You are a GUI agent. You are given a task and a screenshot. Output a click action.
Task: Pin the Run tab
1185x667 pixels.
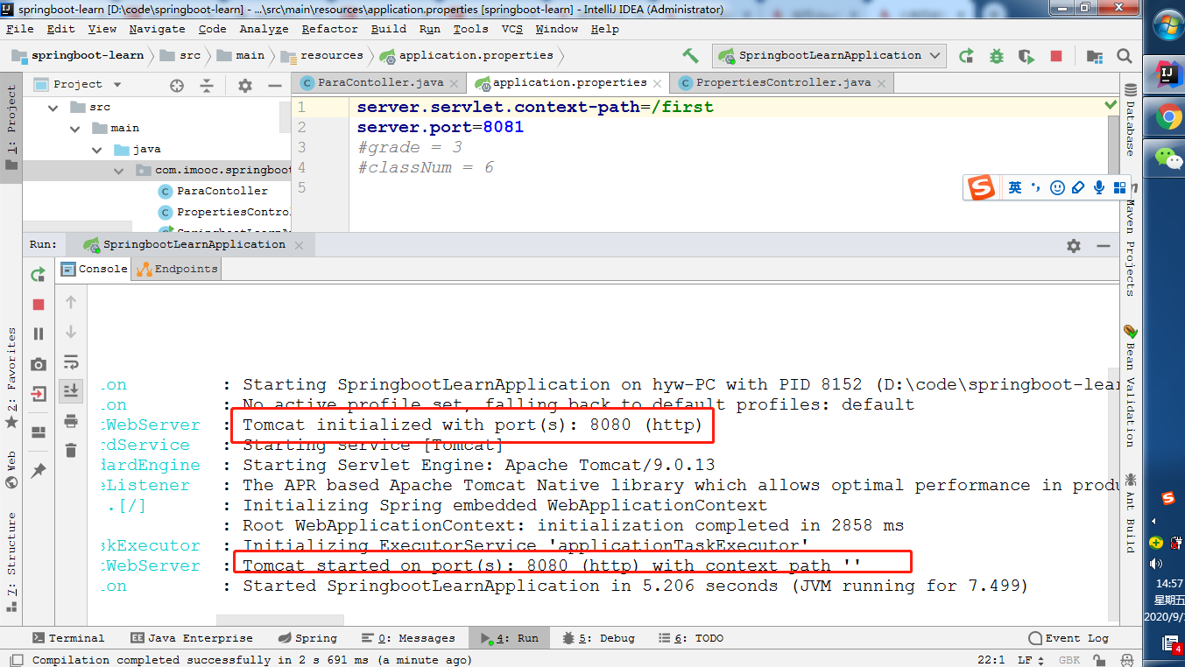coord(39,471)
